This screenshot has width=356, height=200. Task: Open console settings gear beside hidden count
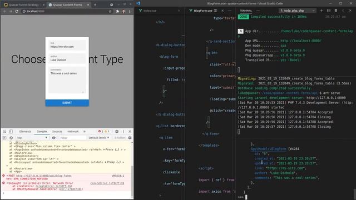coord(130,138)
